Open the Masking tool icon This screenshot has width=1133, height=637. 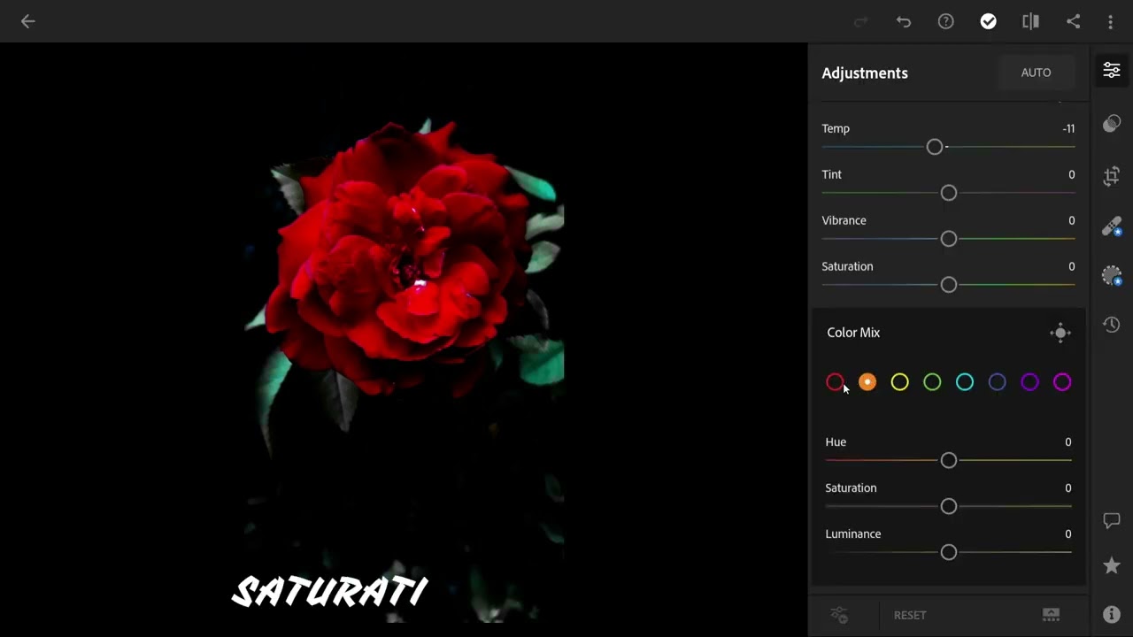click(1112, 275)
